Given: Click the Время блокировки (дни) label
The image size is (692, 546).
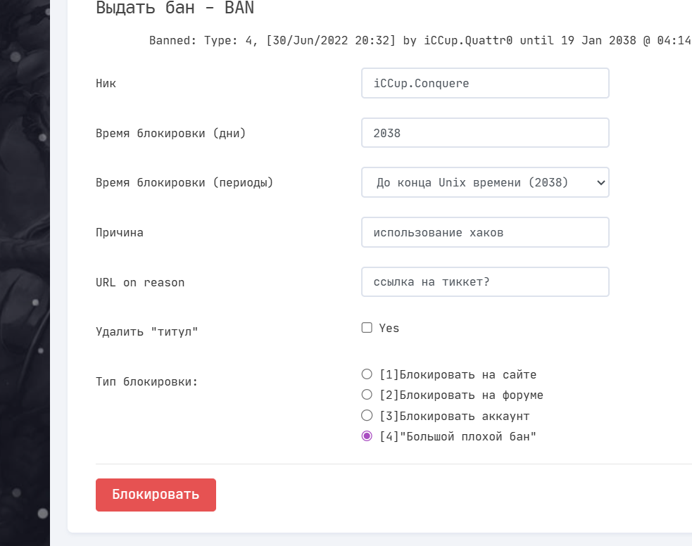Looking at the screenshot, I should pos(170,133).
